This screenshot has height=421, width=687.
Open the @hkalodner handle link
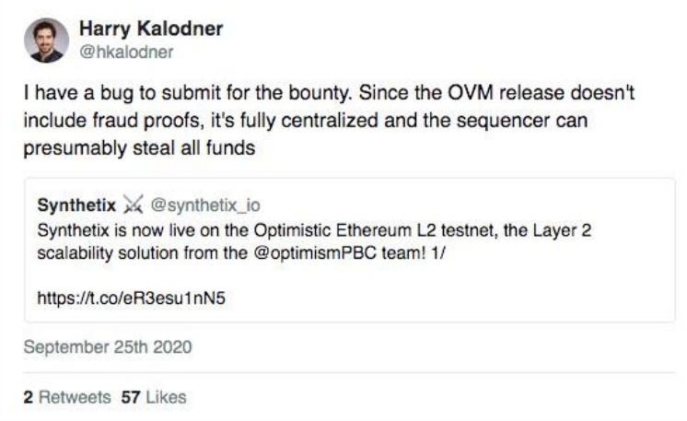pyautogui.click(x=126, y=53)
